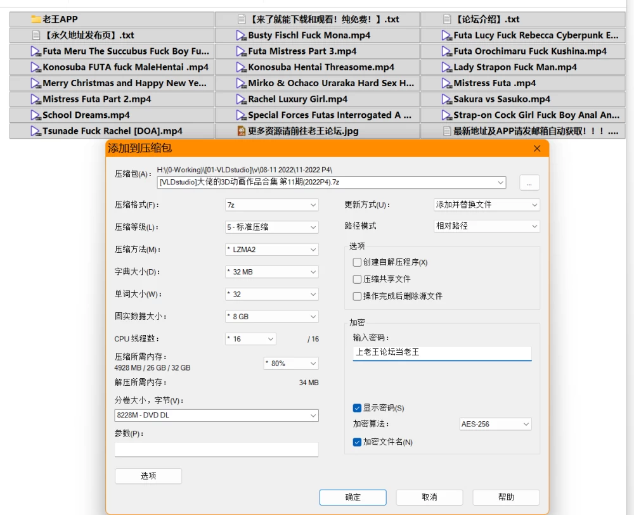Select the Sakura vs Sasuko.mp4 file name

tap(501, 99)
